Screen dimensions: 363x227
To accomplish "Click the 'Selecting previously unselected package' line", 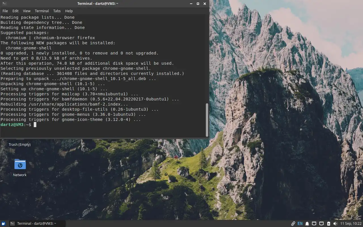I will point(76,68).
